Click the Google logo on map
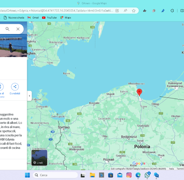 pos(139,163)
